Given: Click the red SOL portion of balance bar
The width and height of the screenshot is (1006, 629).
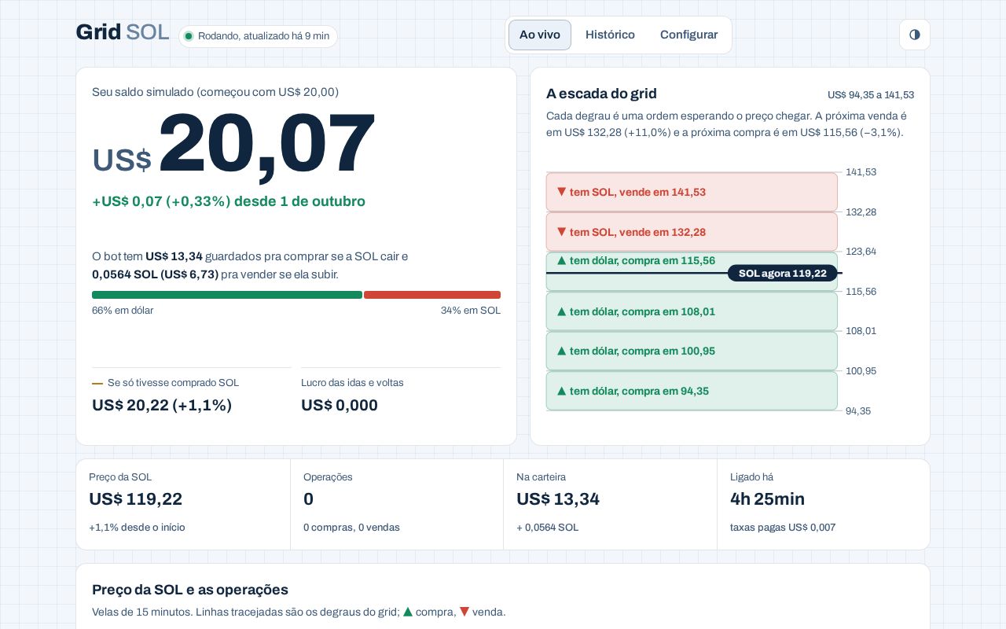Looking at the screenshot, I should pos(432,295).
